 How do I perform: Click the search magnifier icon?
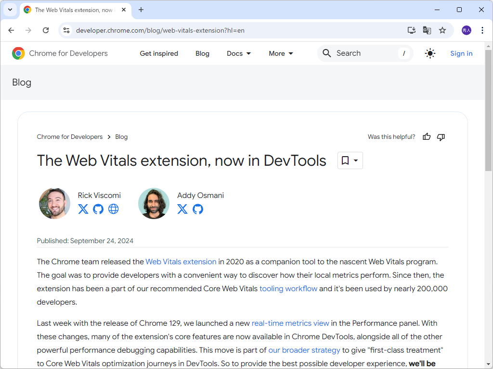[x=327, y=53]
